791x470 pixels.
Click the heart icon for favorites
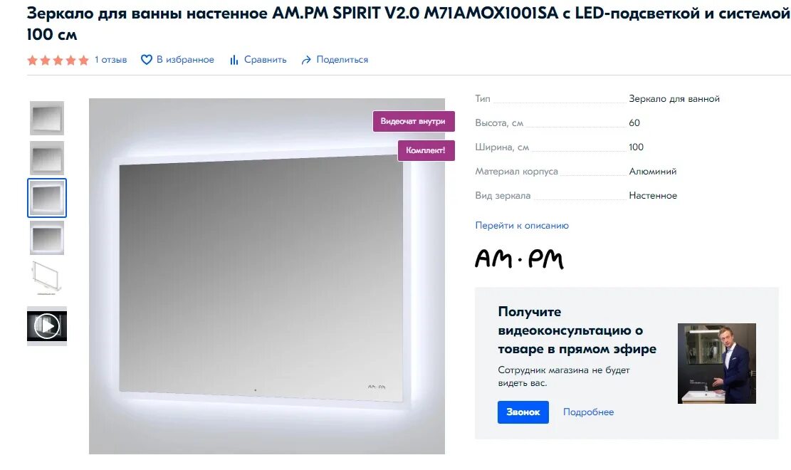pyautogui.click(x=146, y=60)
